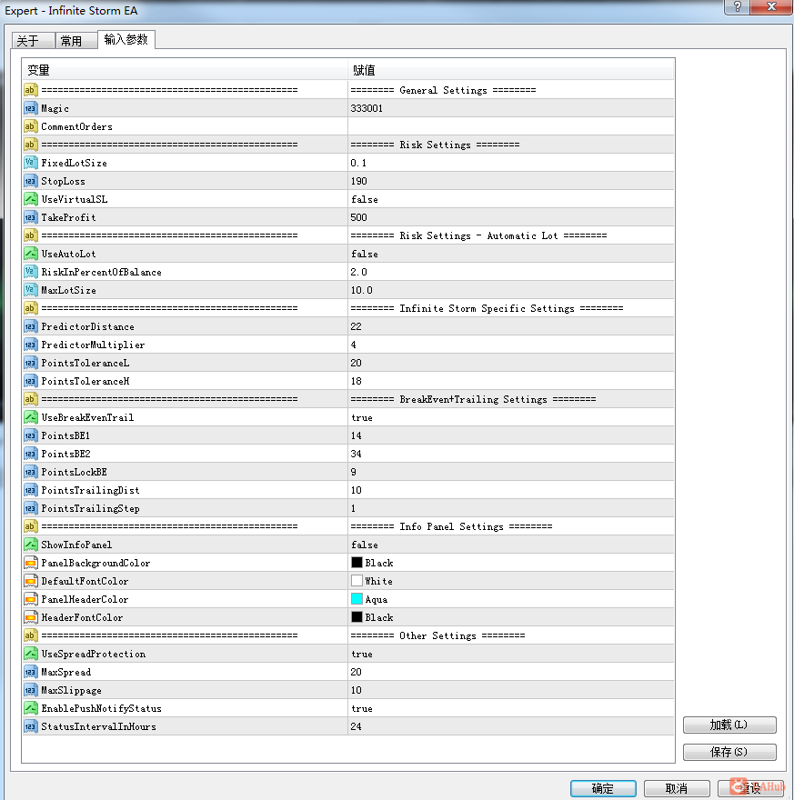Screen dimensions: 794x800
Task: Click the Black swatch for PanelBackgroundColor
Action: [357, 563]
